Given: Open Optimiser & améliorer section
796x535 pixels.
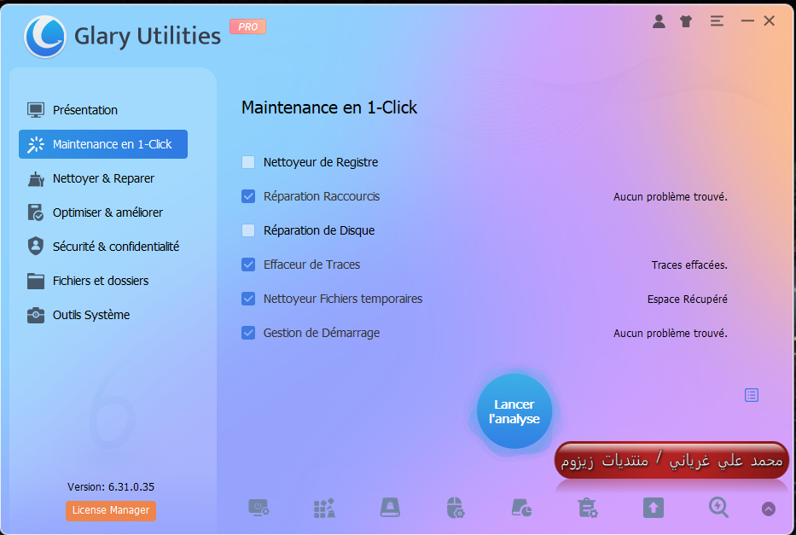Looking at the screenshot, I should point(103,212).
